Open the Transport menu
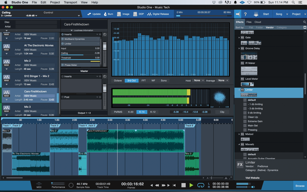Screen dimensions: 307x192 pos(70,2)
